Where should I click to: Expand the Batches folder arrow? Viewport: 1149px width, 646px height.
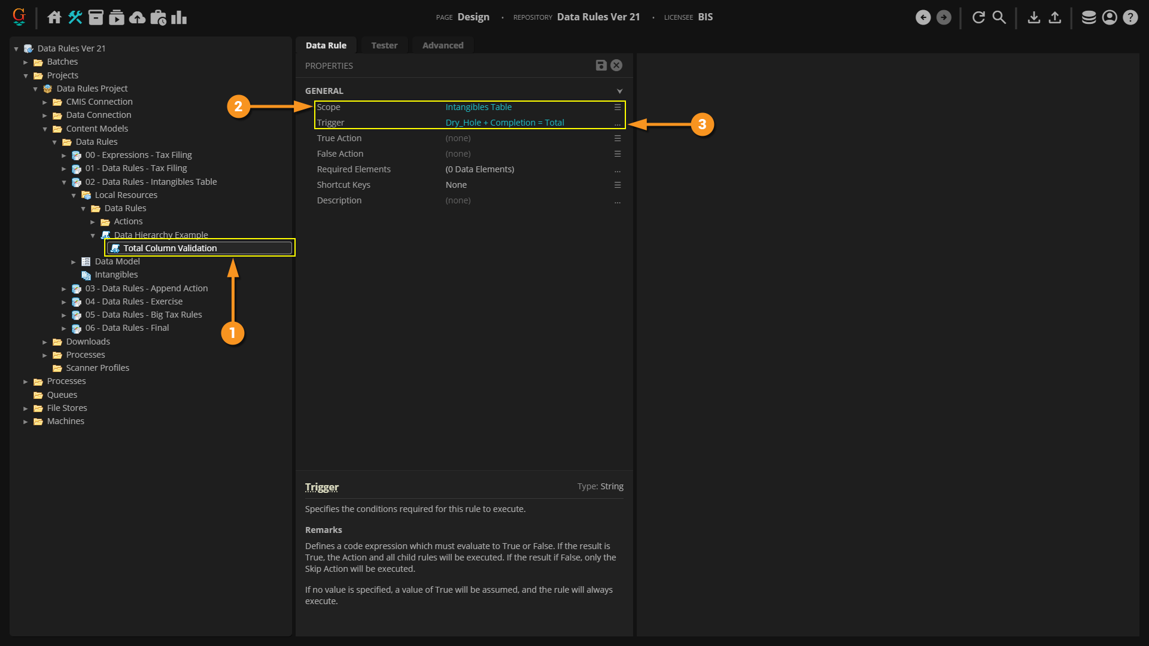26,62
